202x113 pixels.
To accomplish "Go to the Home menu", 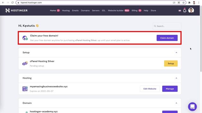I will click(53, 10).
